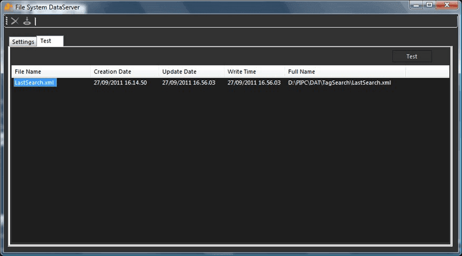Maximize the File System DataServer window
This screenshot has height=256, width=462.
tap(429, 5)
